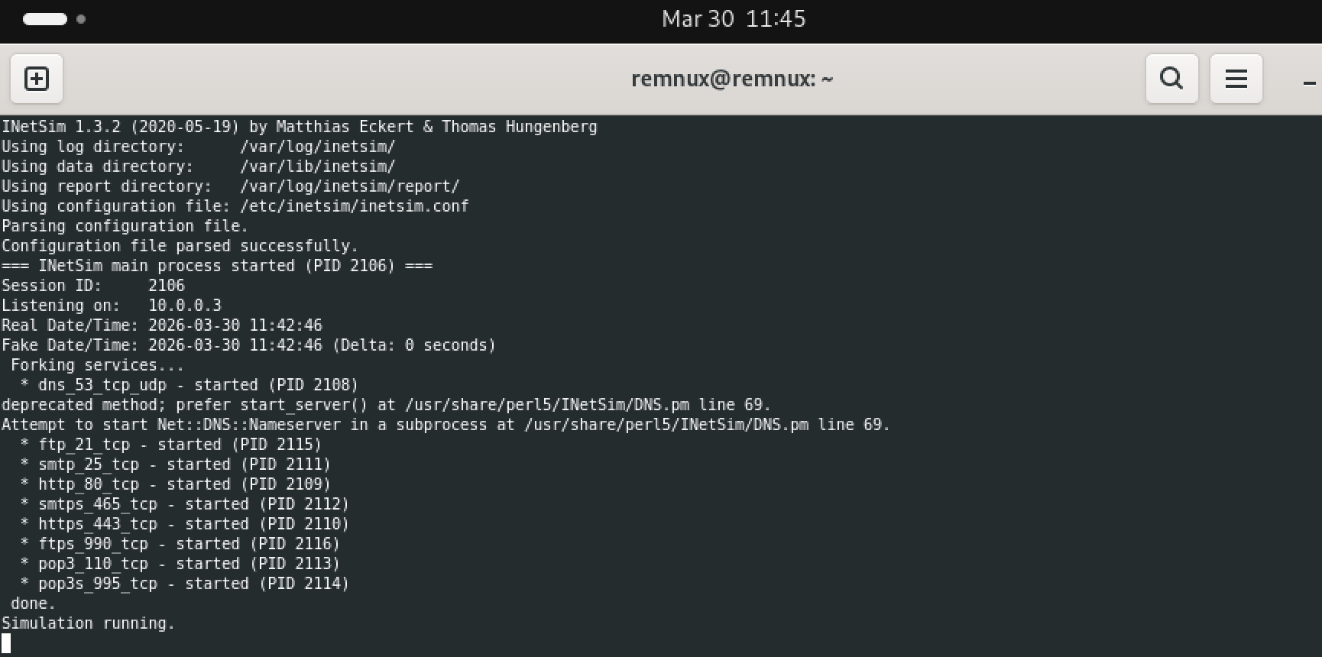Click the pop3s_995_tcp service line
Viewport: 1322px width, 657px height.
(x=98, y=584)
